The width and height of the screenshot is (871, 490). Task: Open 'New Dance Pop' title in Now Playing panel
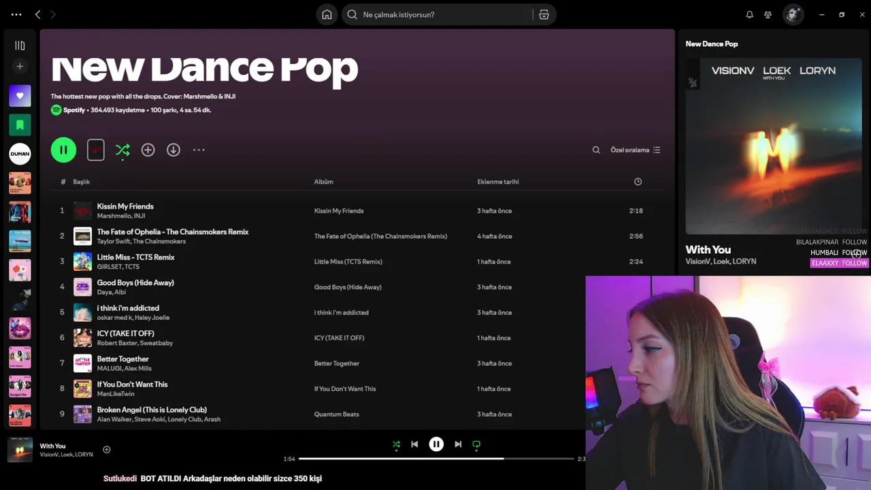[x=711, y=44]
